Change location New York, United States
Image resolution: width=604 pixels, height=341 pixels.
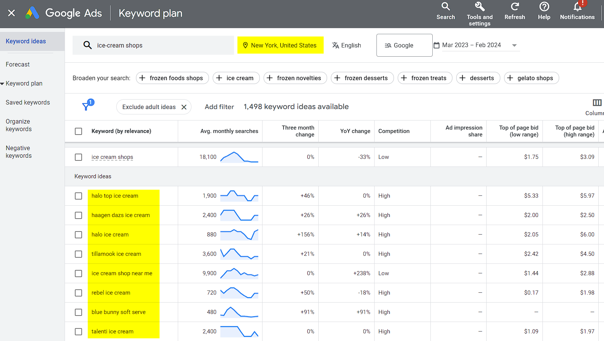click(280, 45)
